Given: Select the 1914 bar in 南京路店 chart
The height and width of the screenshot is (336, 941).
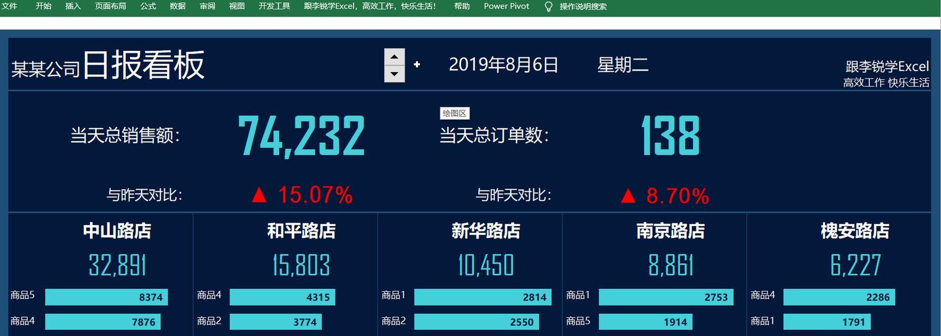Looking at the screenshot, I should point(646,322).
